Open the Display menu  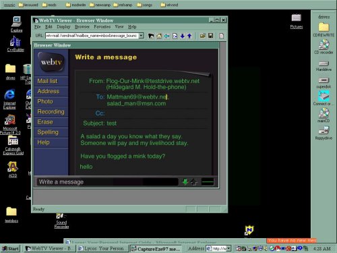pos(63,27)
